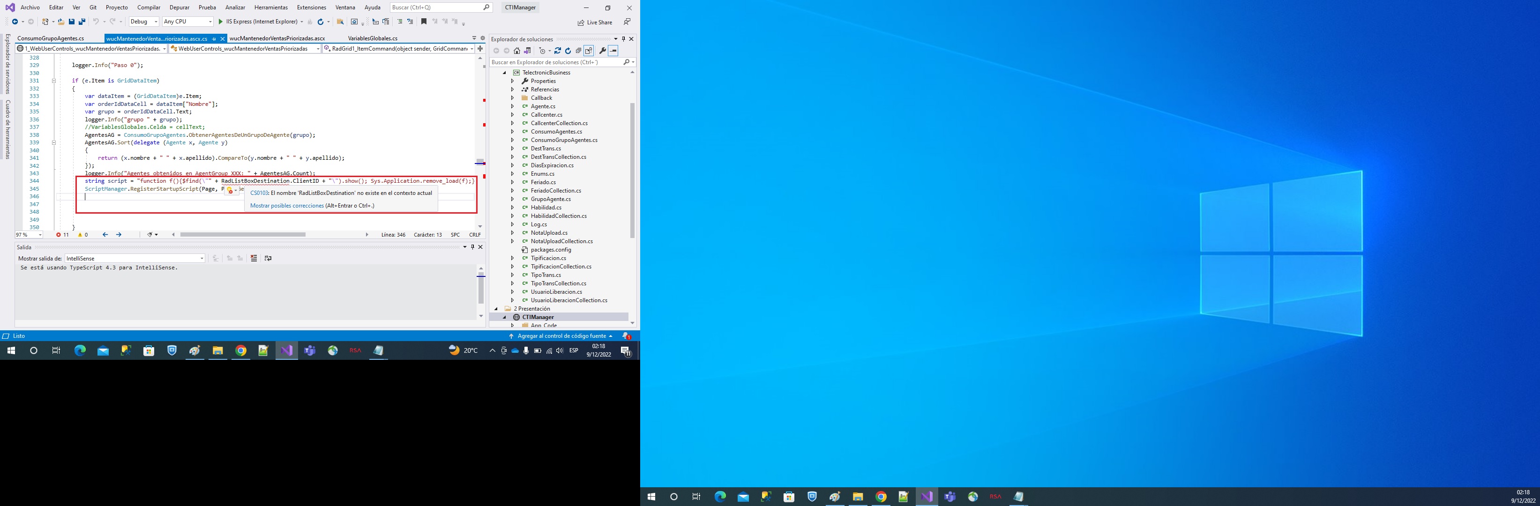1540x506 pixels.
Task: Click Collapse All icon in Solution Explorer
Action: click(578, 51)
